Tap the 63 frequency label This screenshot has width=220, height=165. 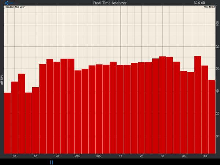35,156
